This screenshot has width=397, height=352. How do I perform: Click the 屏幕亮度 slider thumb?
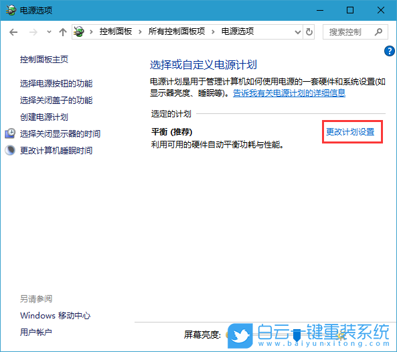[297, 335]
